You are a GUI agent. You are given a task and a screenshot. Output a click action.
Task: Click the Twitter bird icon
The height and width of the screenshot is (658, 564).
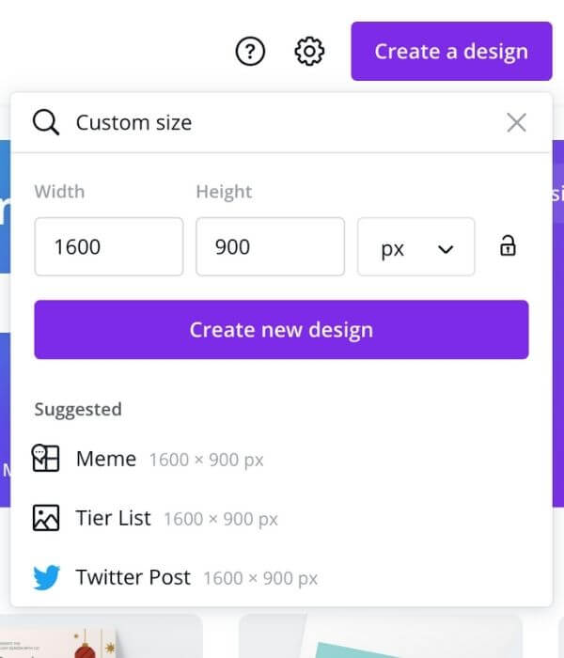(x=46, y=577)
